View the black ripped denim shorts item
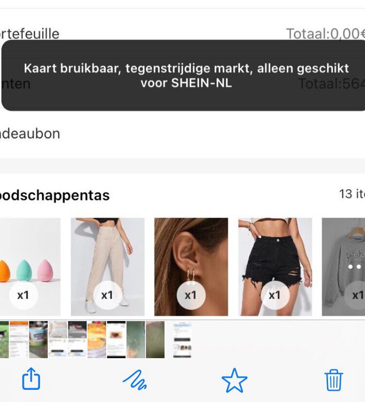This screenshot has height=402, width=365. click(x=275, y=266)
